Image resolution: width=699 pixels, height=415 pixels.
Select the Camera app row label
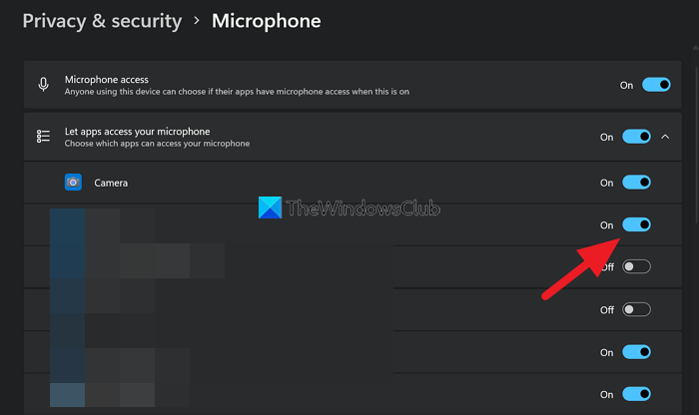[x=111, y=183]
